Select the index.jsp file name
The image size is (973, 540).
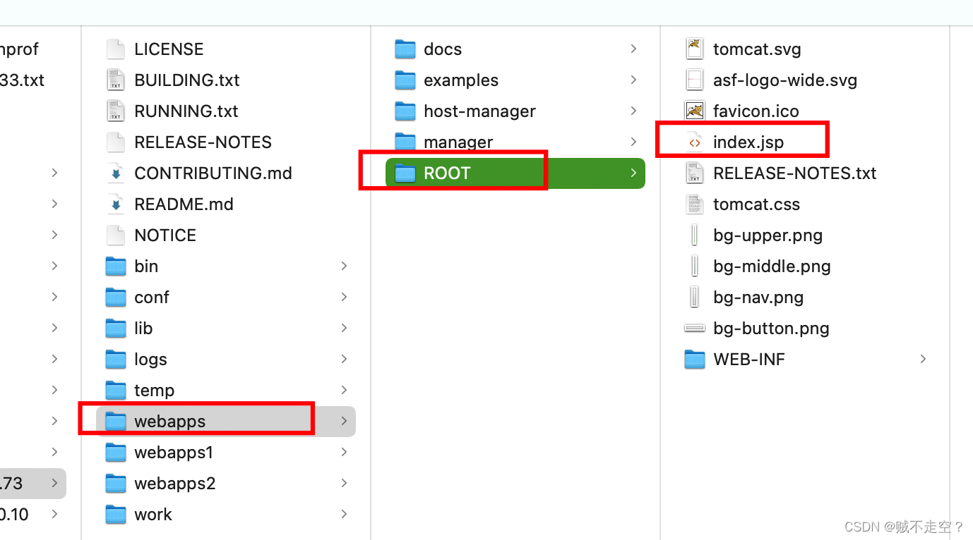748,142
